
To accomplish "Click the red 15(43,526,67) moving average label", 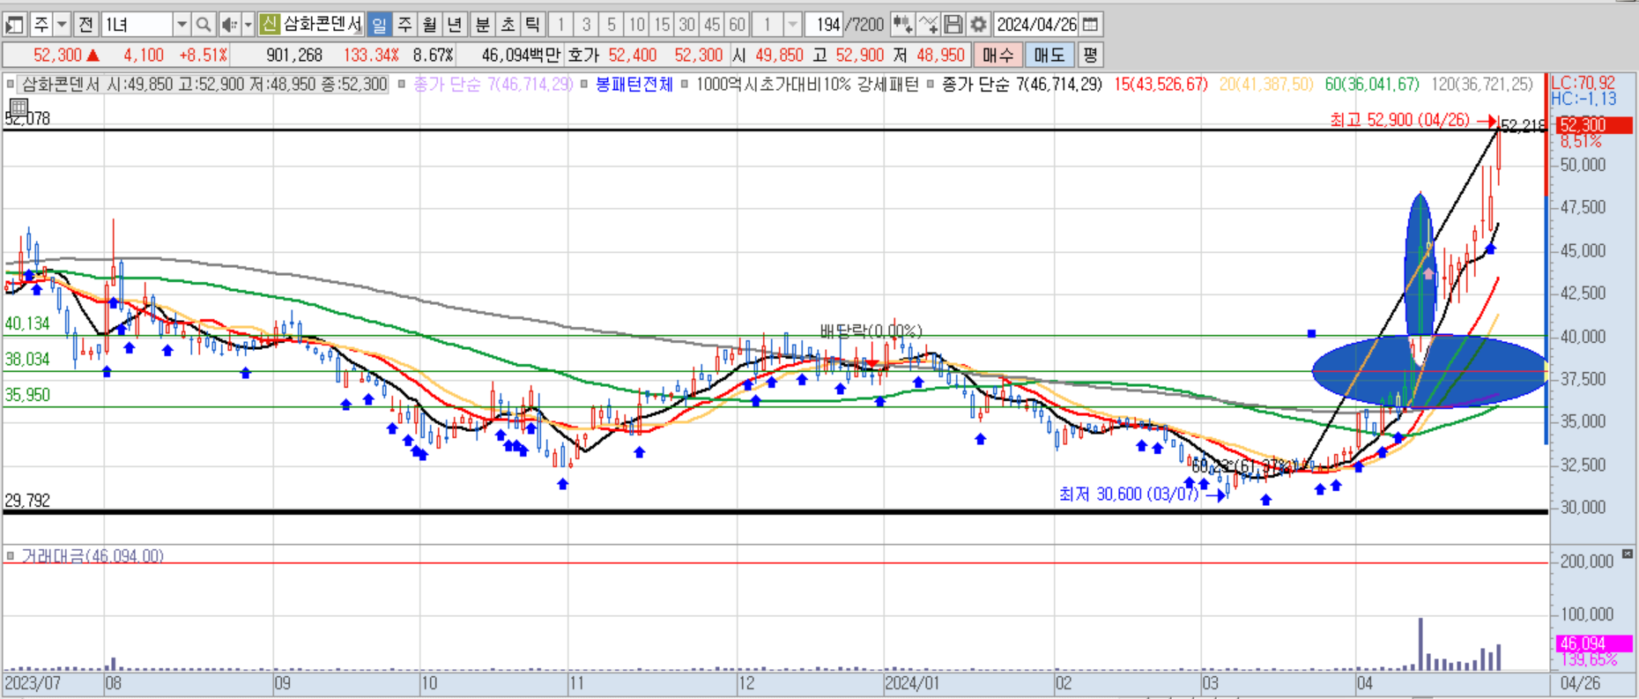I will coord(1161,85).
